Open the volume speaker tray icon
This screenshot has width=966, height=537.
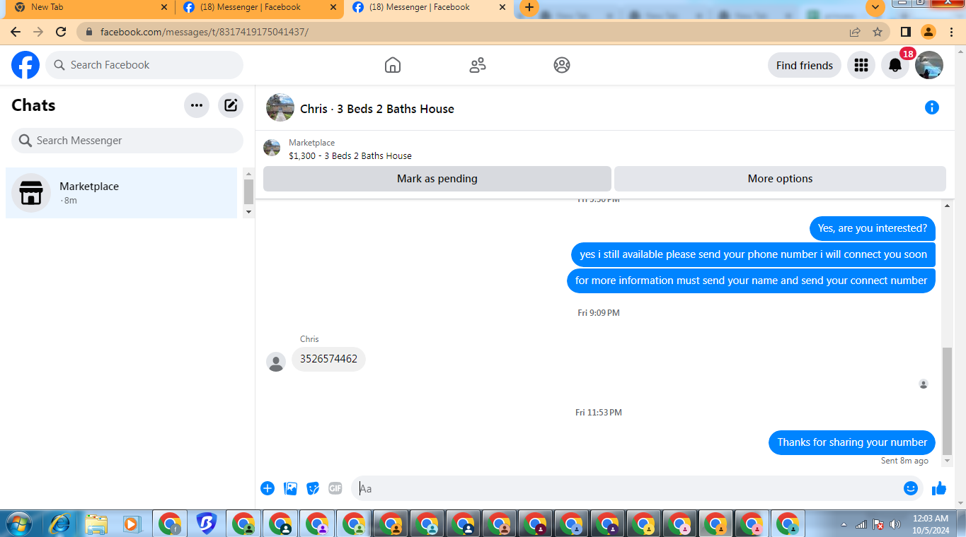click(x=895, y=524)
